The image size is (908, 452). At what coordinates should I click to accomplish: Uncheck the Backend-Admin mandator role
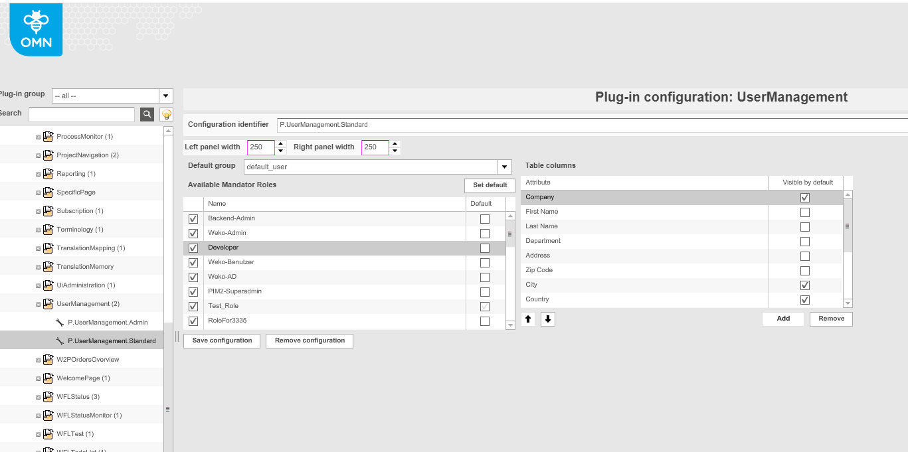[193, 218]
